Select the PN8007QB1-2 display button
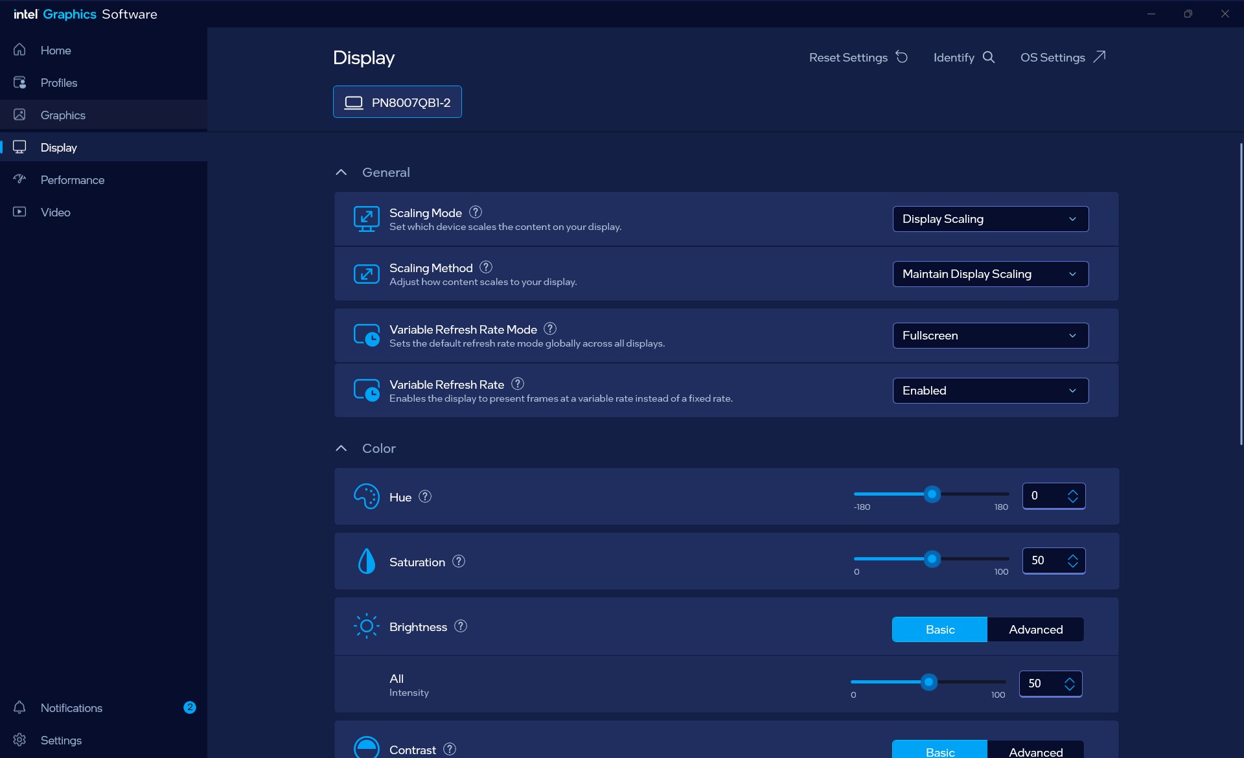 click(397, 102)
